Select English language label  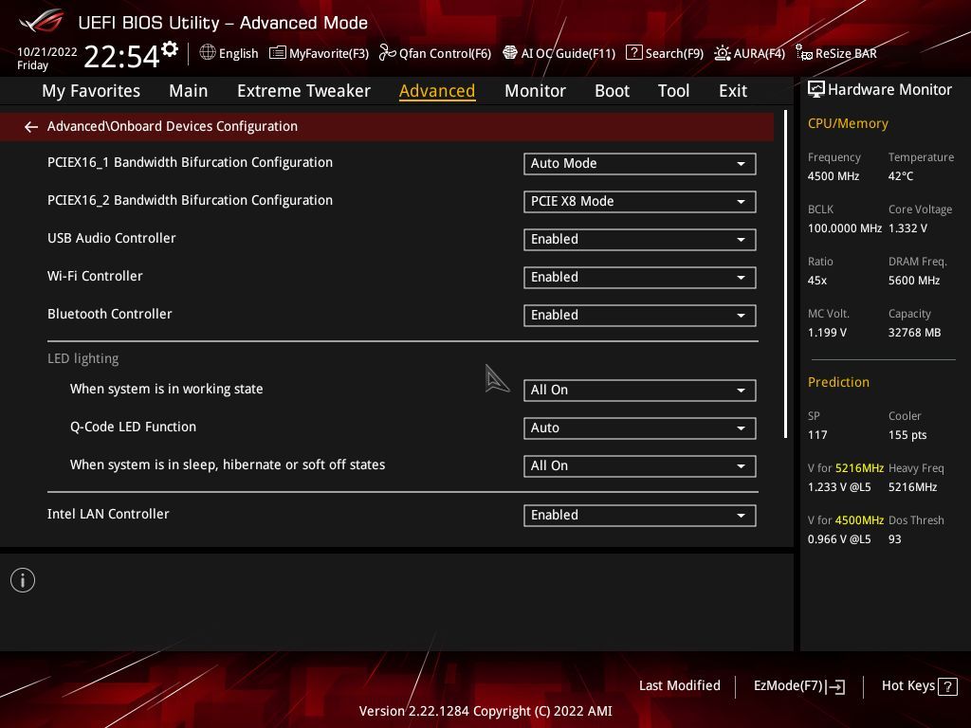[238, 54]
